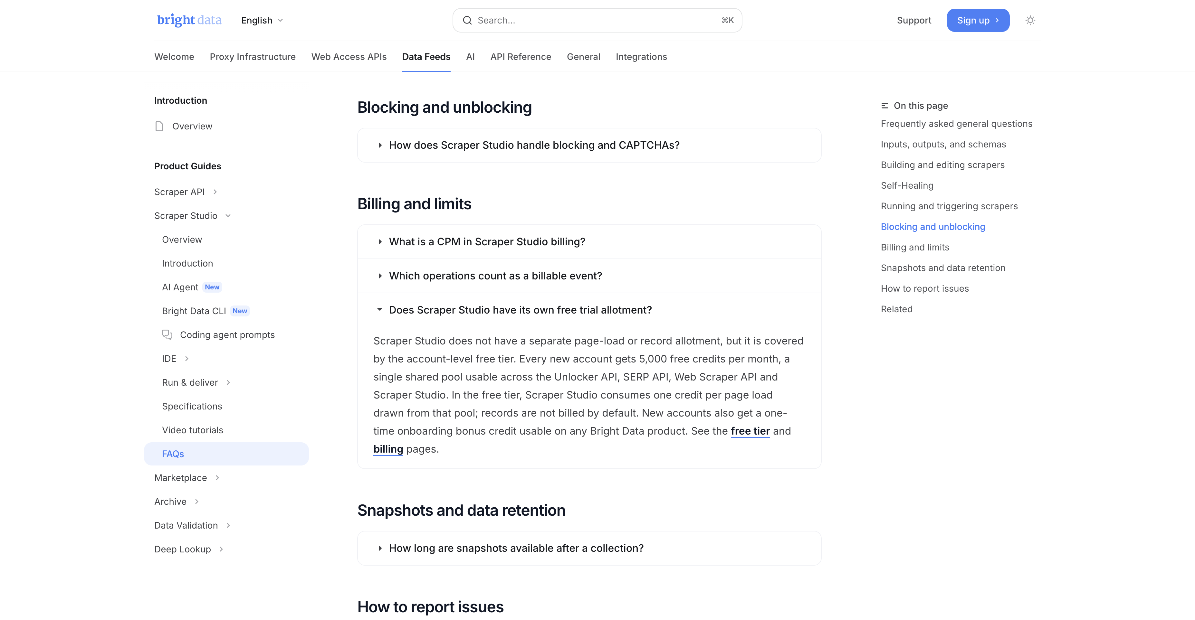
Task: Open the API Reference tab
Action: (x=521, y=57)
